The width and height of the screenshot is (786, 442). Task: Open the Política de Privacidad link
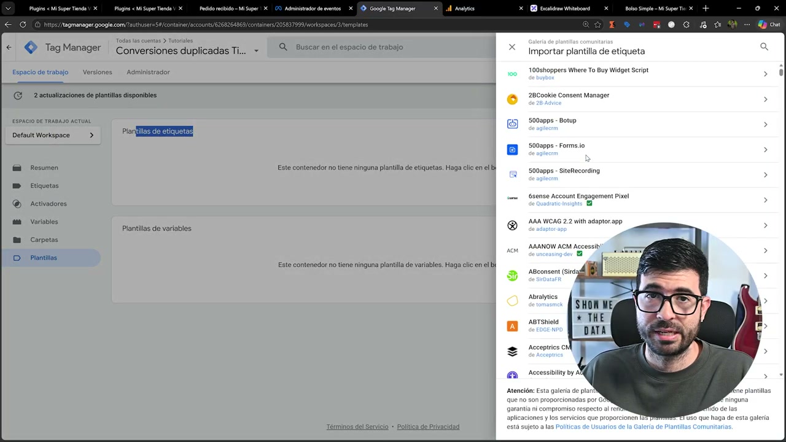(x=428, y=427)
